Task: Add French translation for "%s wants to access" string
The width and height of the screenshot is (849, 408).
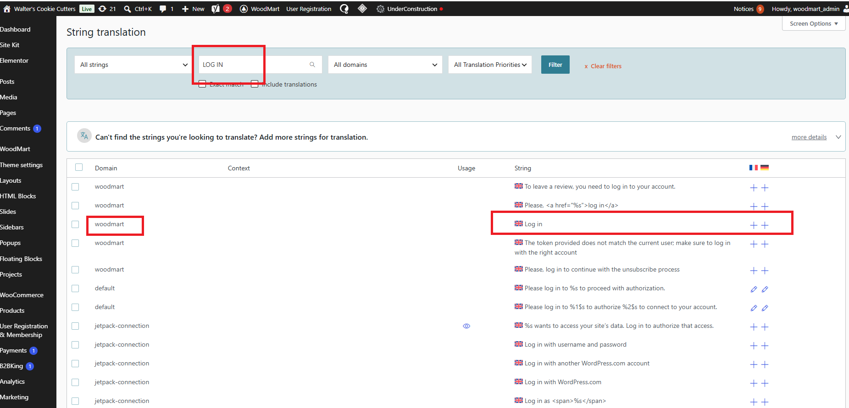Action: click(754, 327)
